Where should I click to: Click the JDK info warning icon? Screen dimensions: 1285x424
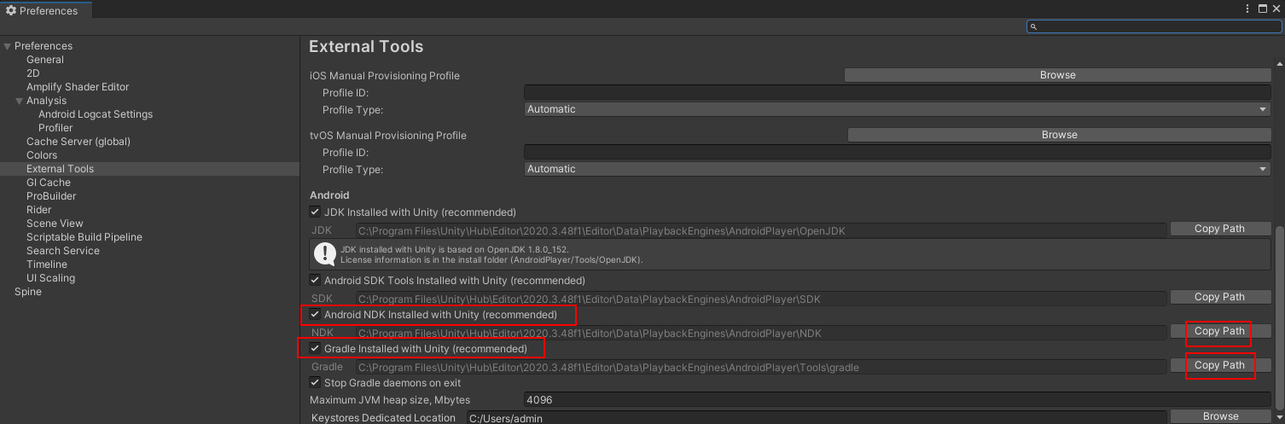(324, 253)
